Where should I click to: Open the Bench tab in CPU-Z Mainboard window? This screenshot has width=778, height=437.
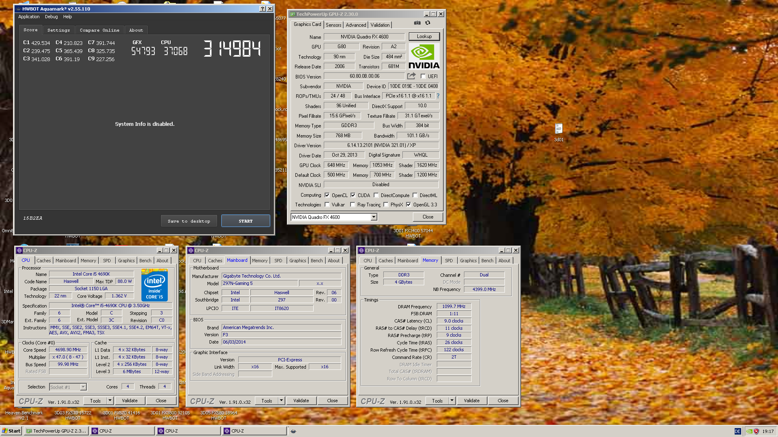(317, 261)
